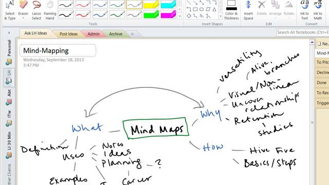The image size is (329, 185).
Task: Insert a rectangle shape
Action: point(195,9)
